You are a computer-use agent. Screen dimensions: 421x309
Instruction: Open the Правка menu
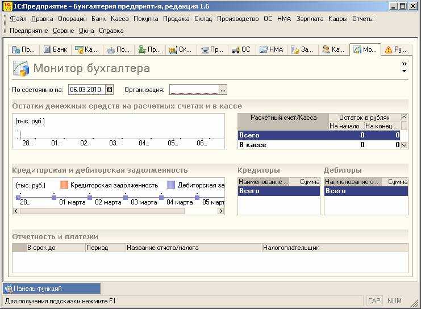pos(42,19)
